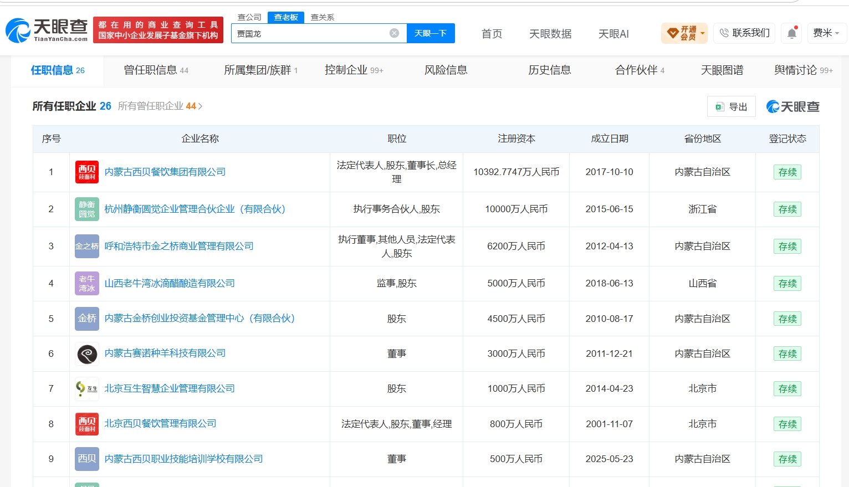Screen dimensions: 849x487
Task: Click the 西贝 training school logo
Action: 87,459
